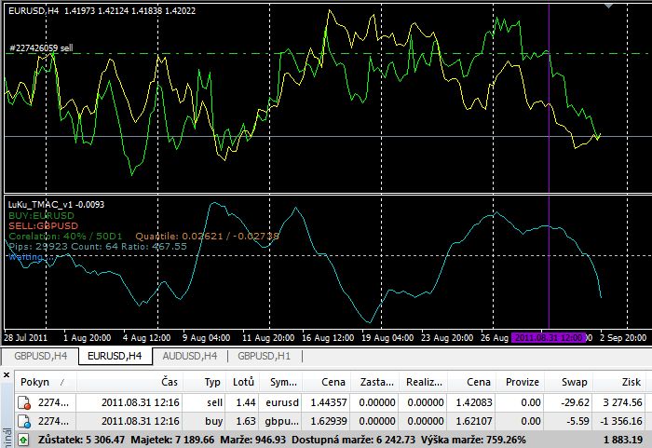Click the sell order icon in first row
Image resolution: width=652 pixels, height=448 pixels.
[25, 403]
